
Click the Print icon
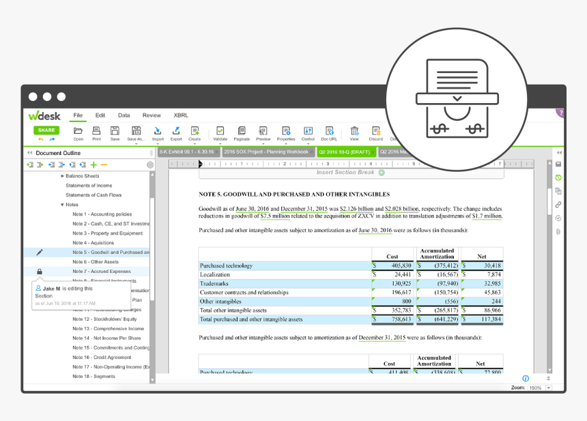coord(96,132)
